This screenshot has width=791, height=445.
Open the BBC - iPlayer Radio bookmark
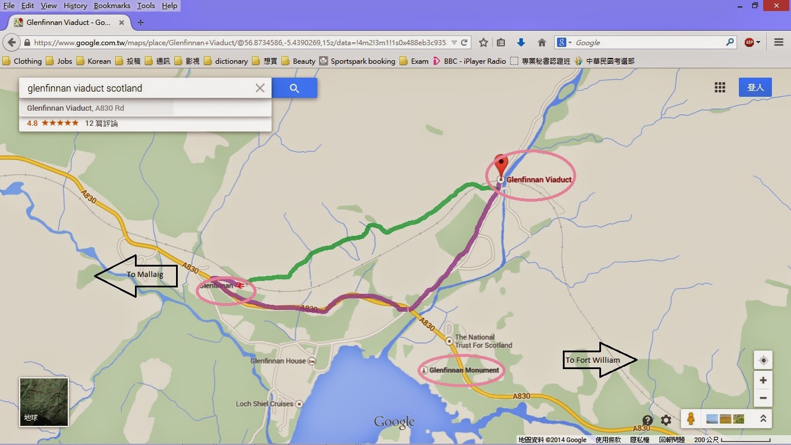pos(470,61)
